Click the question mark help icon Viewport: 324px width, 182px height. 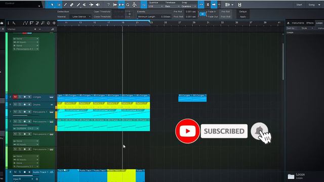coord(108,5)
